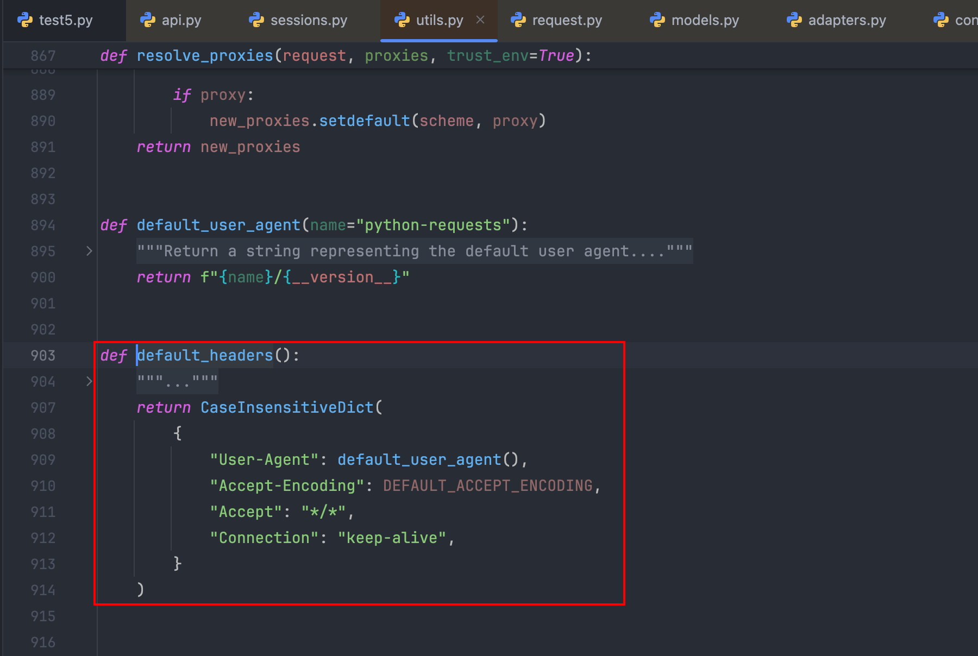This screenshot has width=978, height=656.
Task: Expand folded docstring at line 895
Action: pyautogui.click(x=89, y=251)
